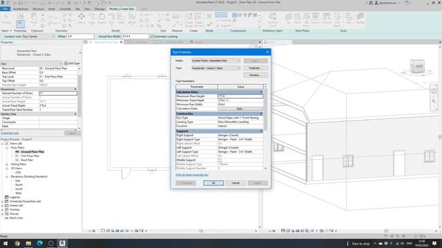
Task: Expand the Ceiling Plans tree node
Action: coord(7,164)
